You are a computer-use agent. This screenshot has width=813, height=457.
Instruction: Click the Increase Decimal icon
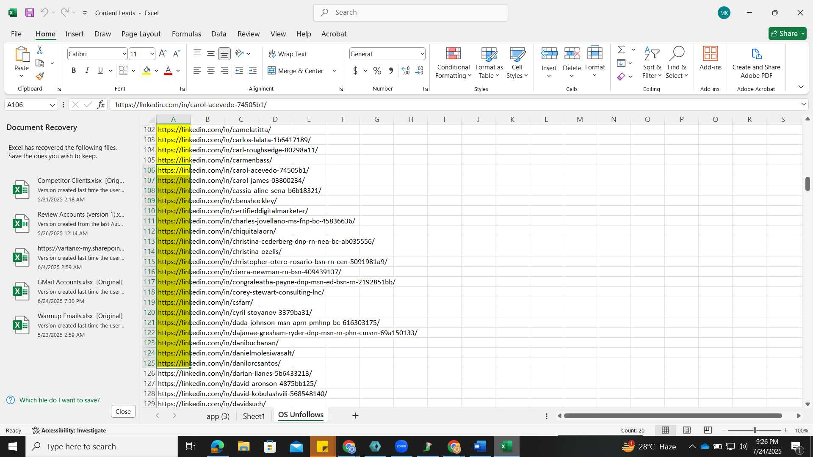pos(406,71)
